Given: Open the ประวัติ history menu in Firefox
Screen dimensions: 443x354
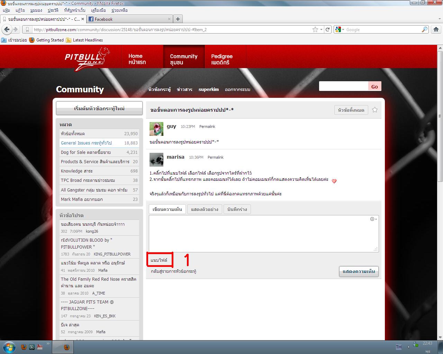Looking at the screenshot, I should click(53, 10).
